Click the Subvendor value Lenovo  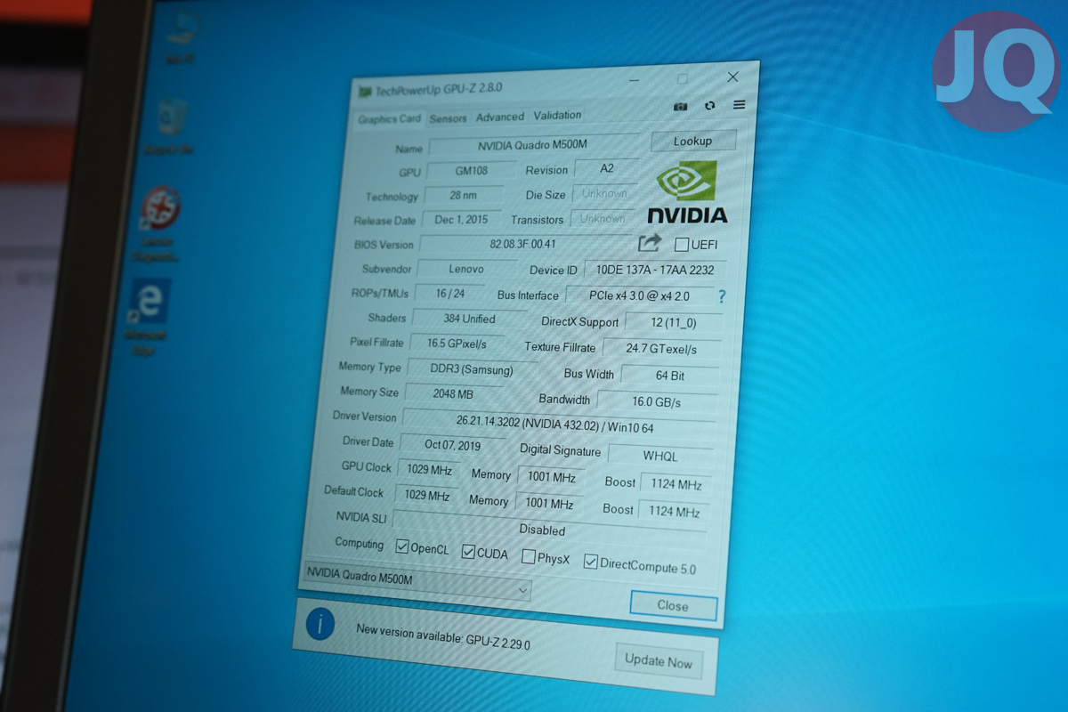[x=466, y=269]
